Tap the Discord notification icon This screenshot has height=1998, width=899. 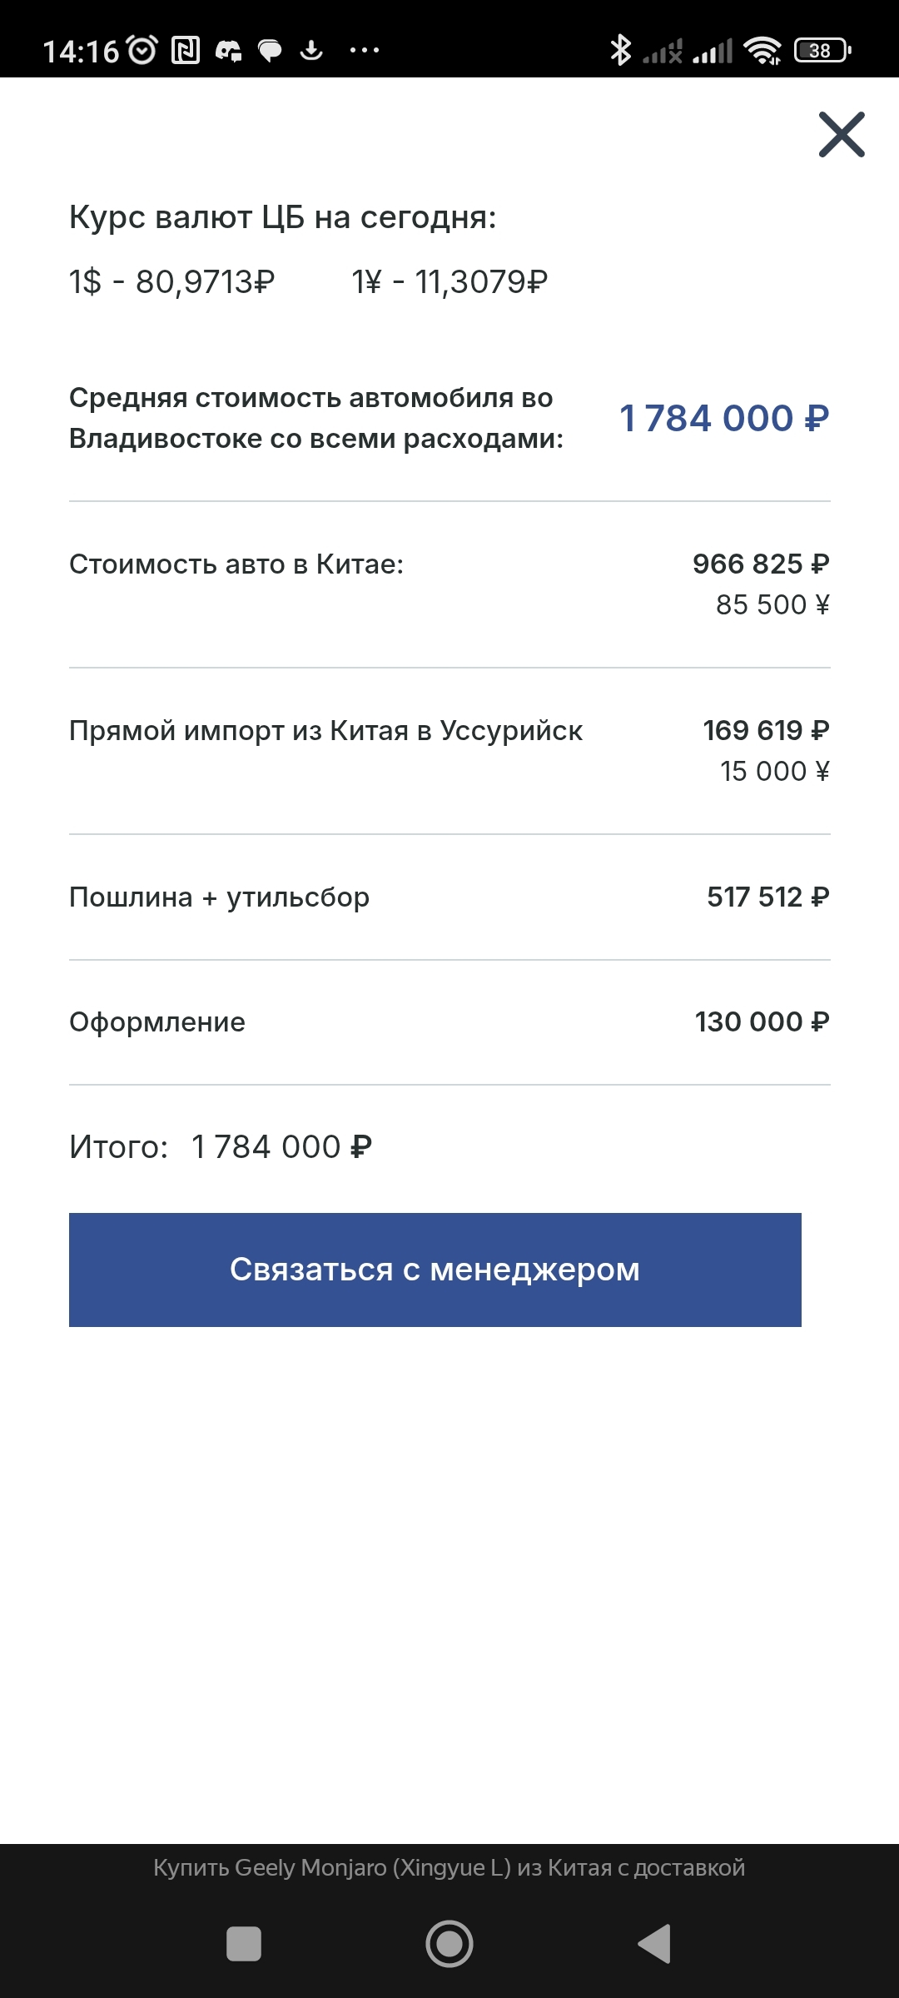tap(228, 51)
